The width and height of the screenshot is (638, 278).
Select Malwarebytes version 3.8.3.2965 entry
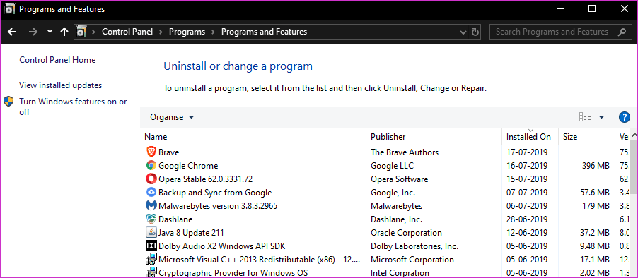(218, 206)
